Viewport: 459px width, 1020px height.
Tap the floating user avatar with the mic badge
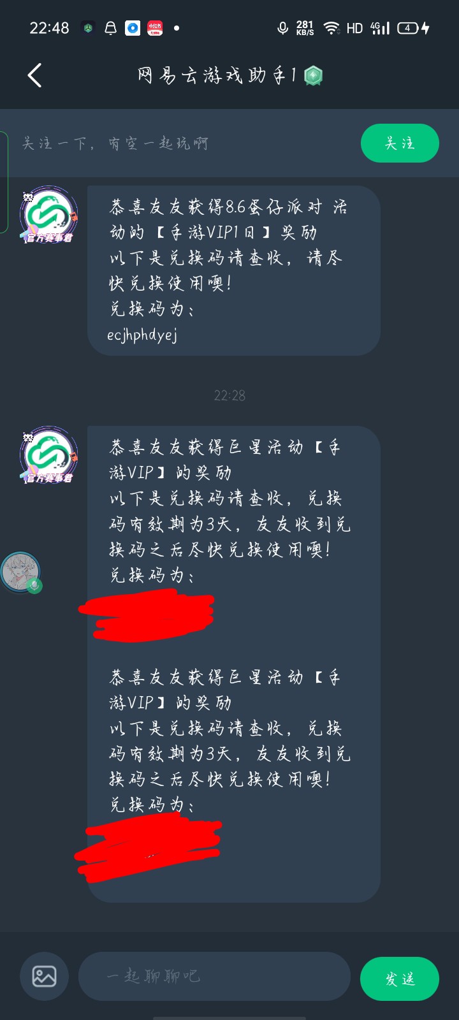point(22,572)
